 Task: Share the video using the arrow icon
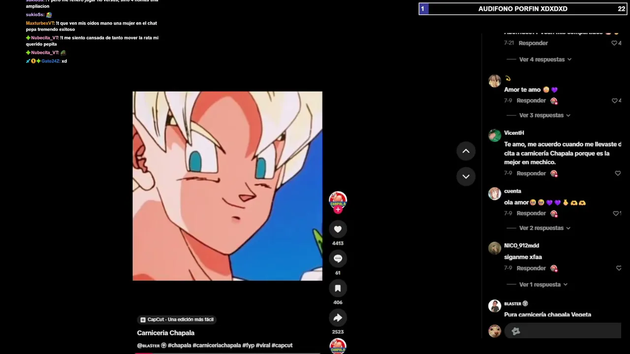338,318
